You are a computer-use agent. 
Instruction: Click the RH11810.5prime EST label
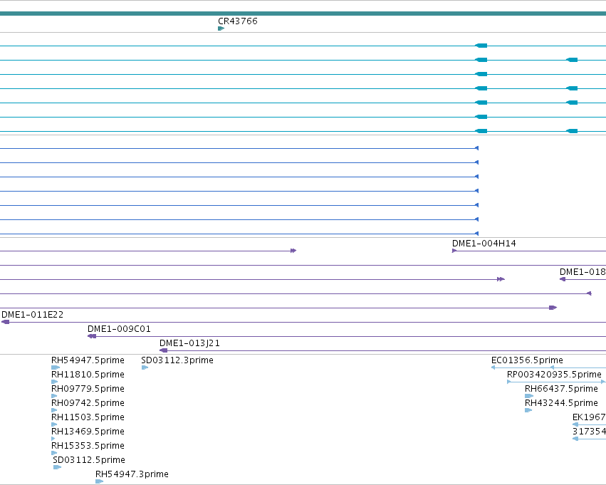(88, 375)
